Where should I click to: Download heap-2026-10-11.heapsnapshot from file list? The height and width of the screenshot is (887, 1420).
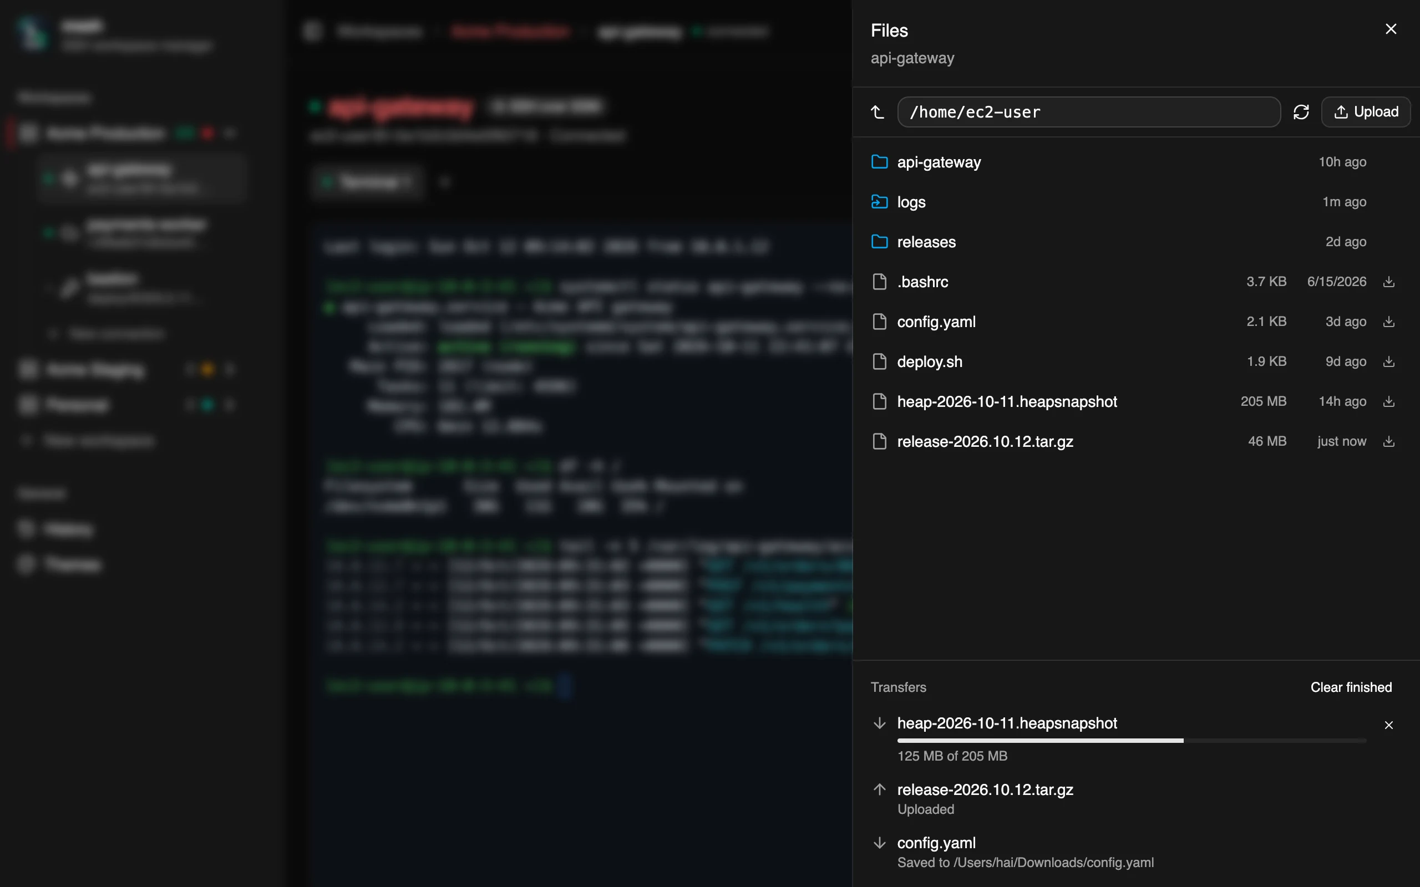[x=1388, y=401]
